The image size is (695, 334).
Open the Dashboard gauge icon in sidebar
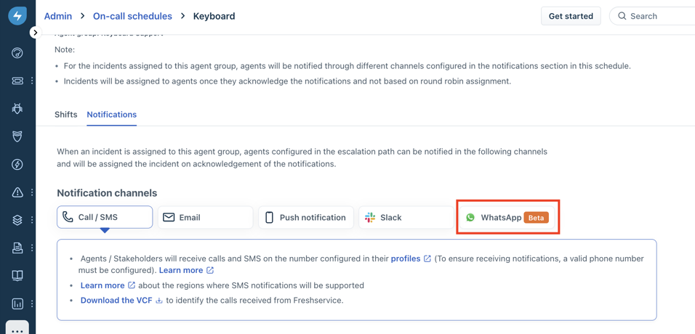tap(17, 53)
